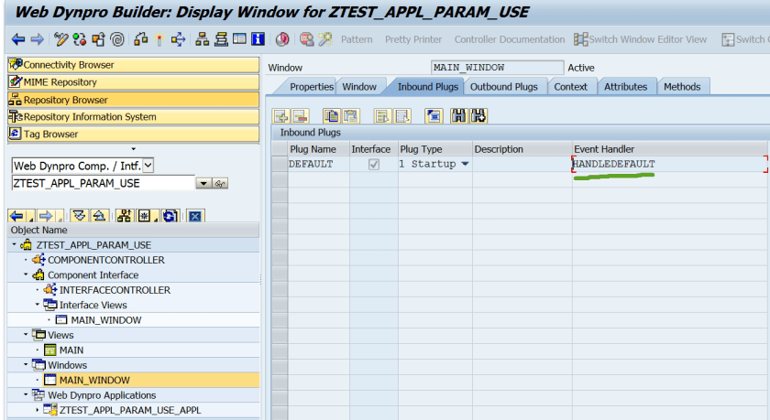Viewport: 770px width, 420px height.
Task: Collapse the Views tree node
Action: [x=26, y=335]
